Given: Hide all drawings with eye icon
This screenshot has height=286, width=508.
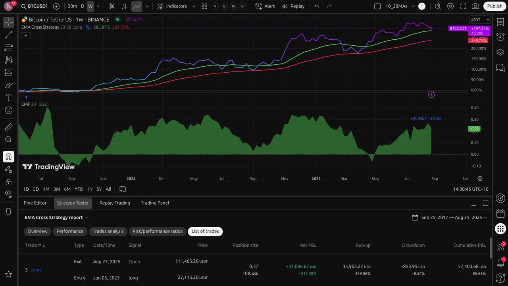Looking at the screenshot, I should pos(8,194).
